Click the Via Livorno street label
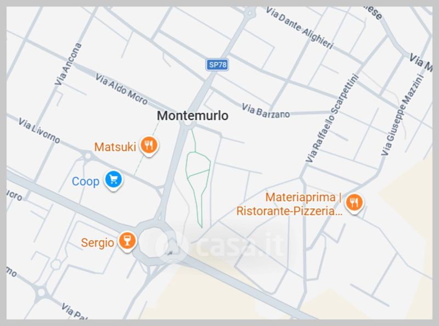 39,130
